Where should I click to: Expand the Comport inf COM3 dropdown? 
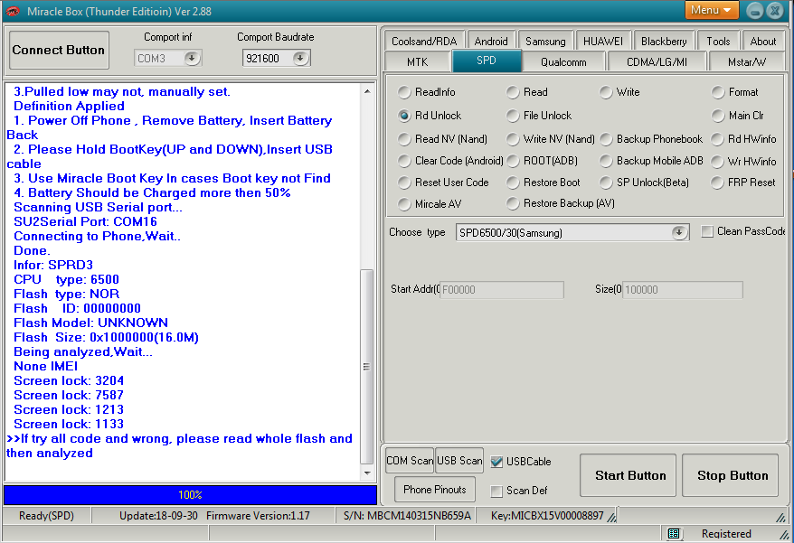point(192,58)
